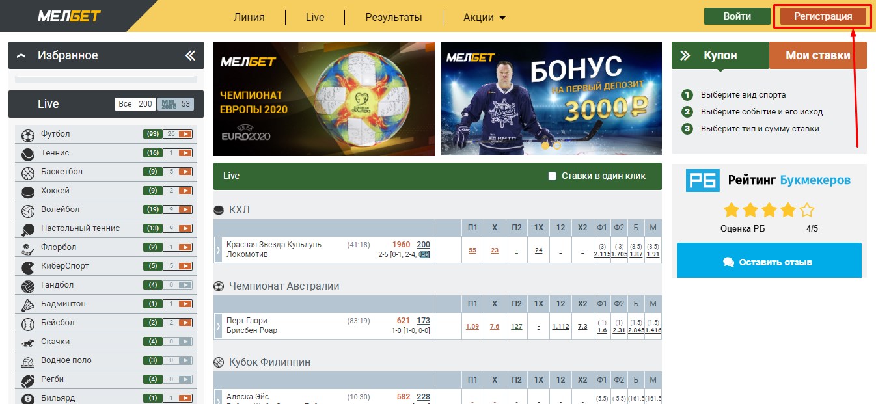Click the hockey puck icon beside Хоккей
876x404 pixels.
28,191
